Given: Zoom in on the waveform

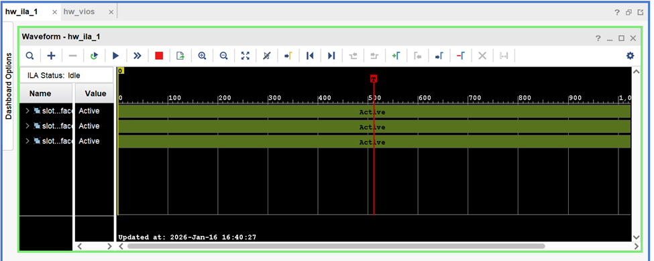Looking at the screenshot, I should coord(203,56).
